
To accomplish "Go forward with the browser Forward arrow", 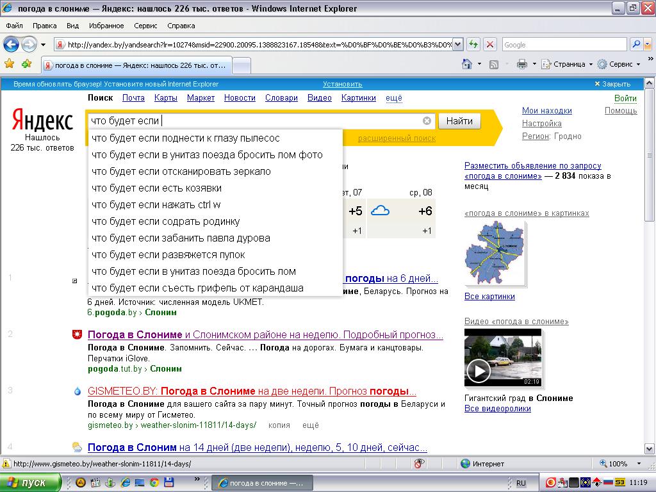I will [29, 44].
